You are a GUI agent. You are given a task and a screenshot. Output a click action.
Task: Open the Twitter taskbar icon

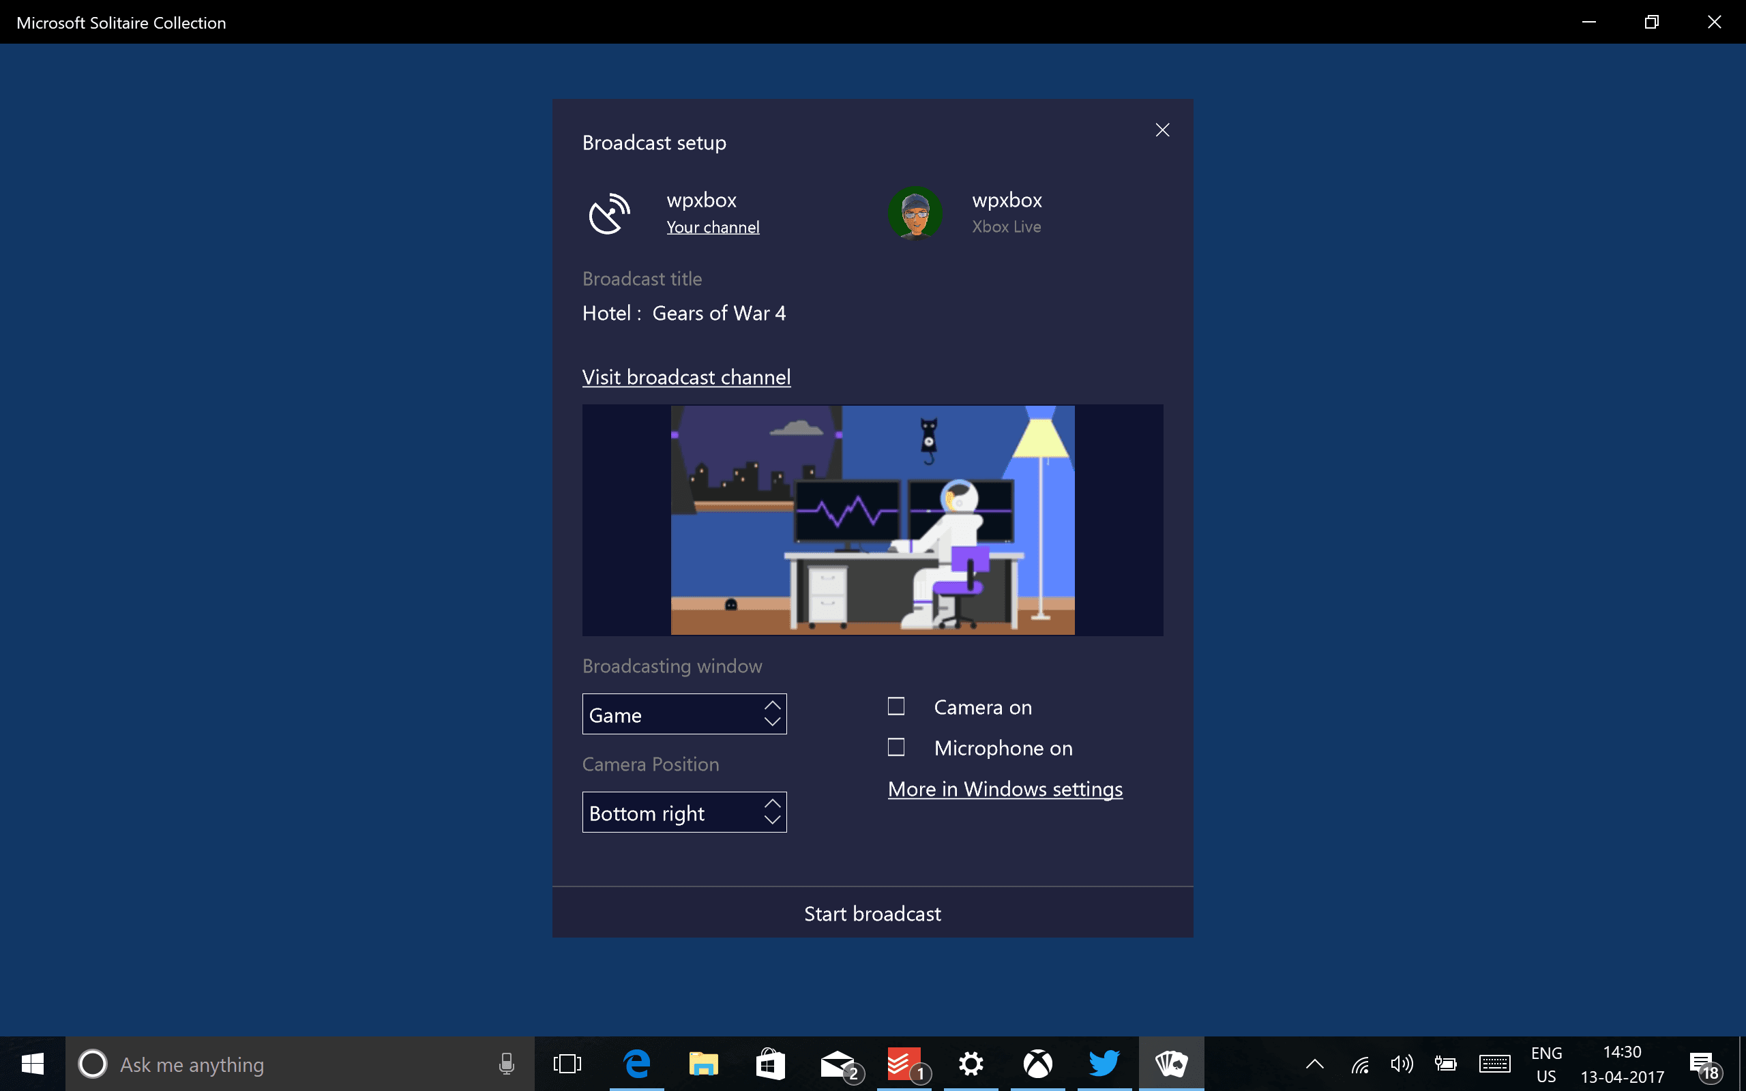[1104, 1064]
